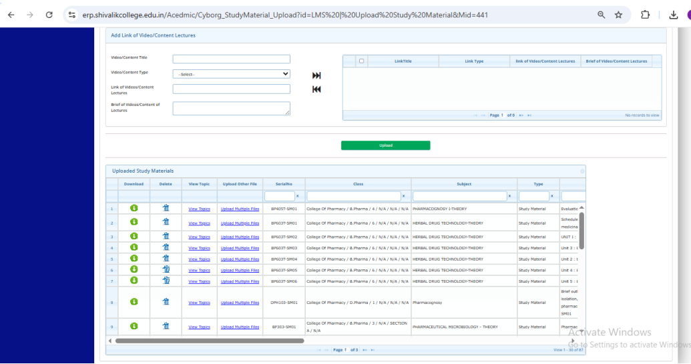The width and height of the screenshot is (691, 364).
Task: Download the DPH103-SM01 Pharmacognosy material
Action: coord(134,302)
